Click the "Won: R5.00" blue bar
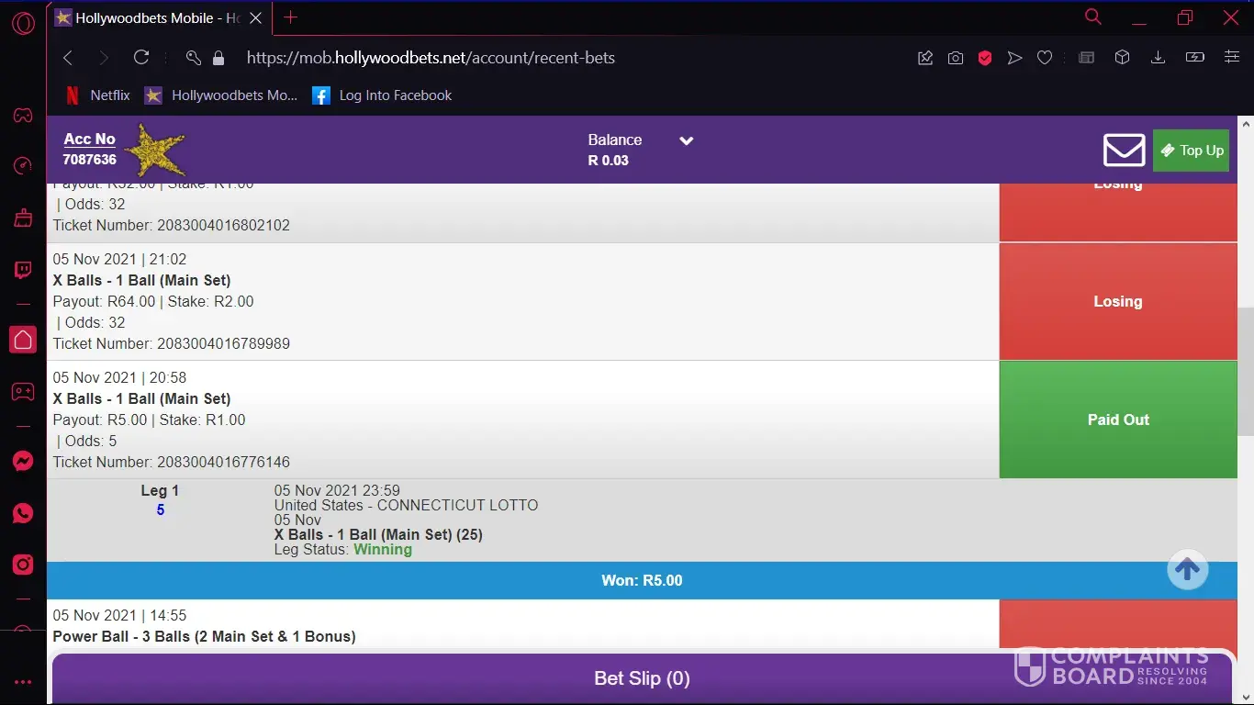This screenshot has width=1254, height=705. [642, 580]
